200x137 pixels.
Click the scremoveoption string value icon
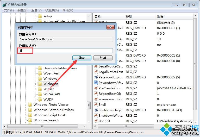click(96, 99)
